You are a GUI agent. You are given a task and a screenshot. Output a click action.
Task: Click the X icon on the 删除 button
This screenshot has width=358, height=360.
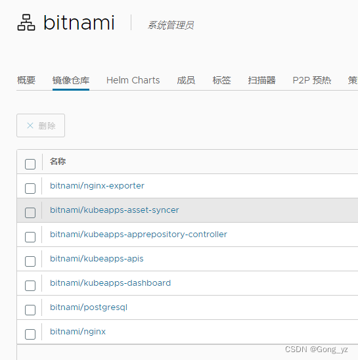(30, 125)
